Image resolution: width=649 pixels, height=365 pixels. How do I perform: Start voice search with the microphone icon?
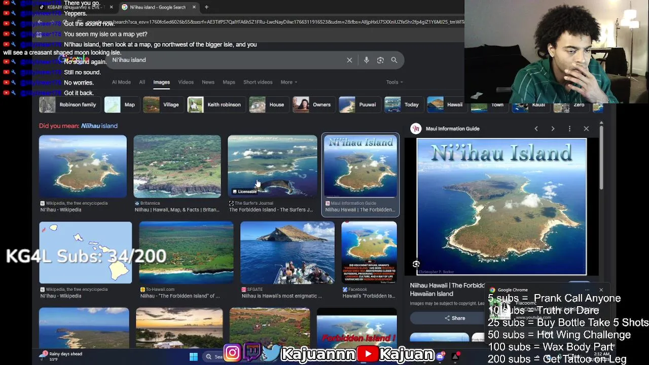click(x=367, y=60)
